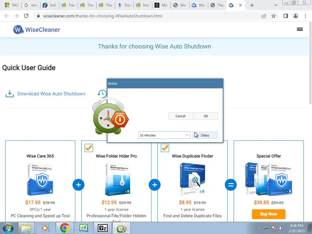The width and height of the screenshot is (312, 234).
Task: Open the 7-Zip taskbar item
Action: 103,228
